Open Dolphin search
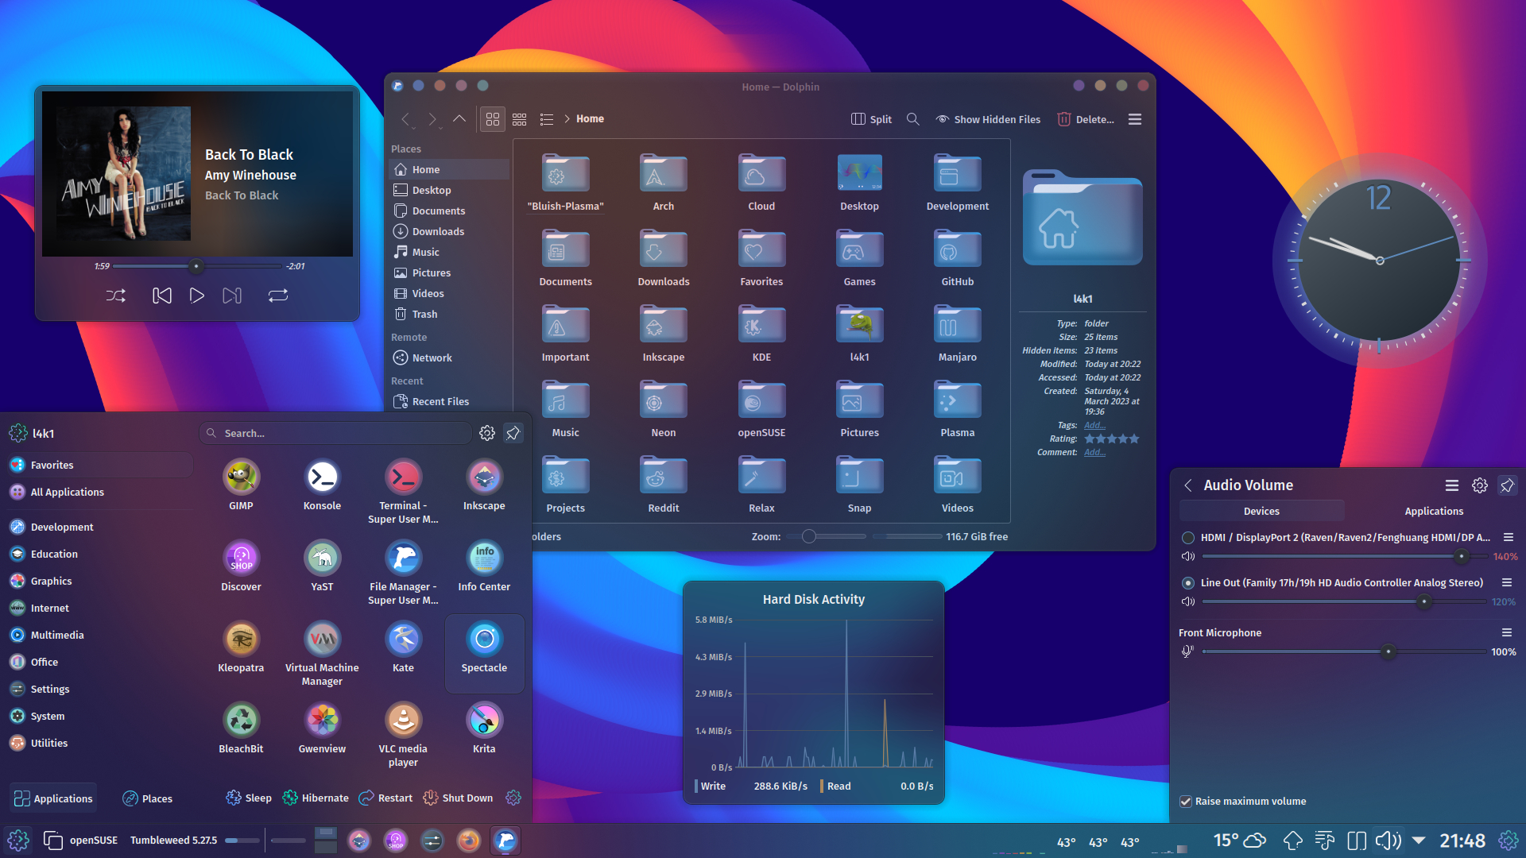 click(913, 119)
